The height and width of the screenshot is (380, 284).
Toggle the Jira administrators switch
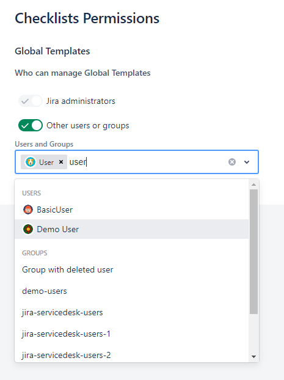coord(31,101)
